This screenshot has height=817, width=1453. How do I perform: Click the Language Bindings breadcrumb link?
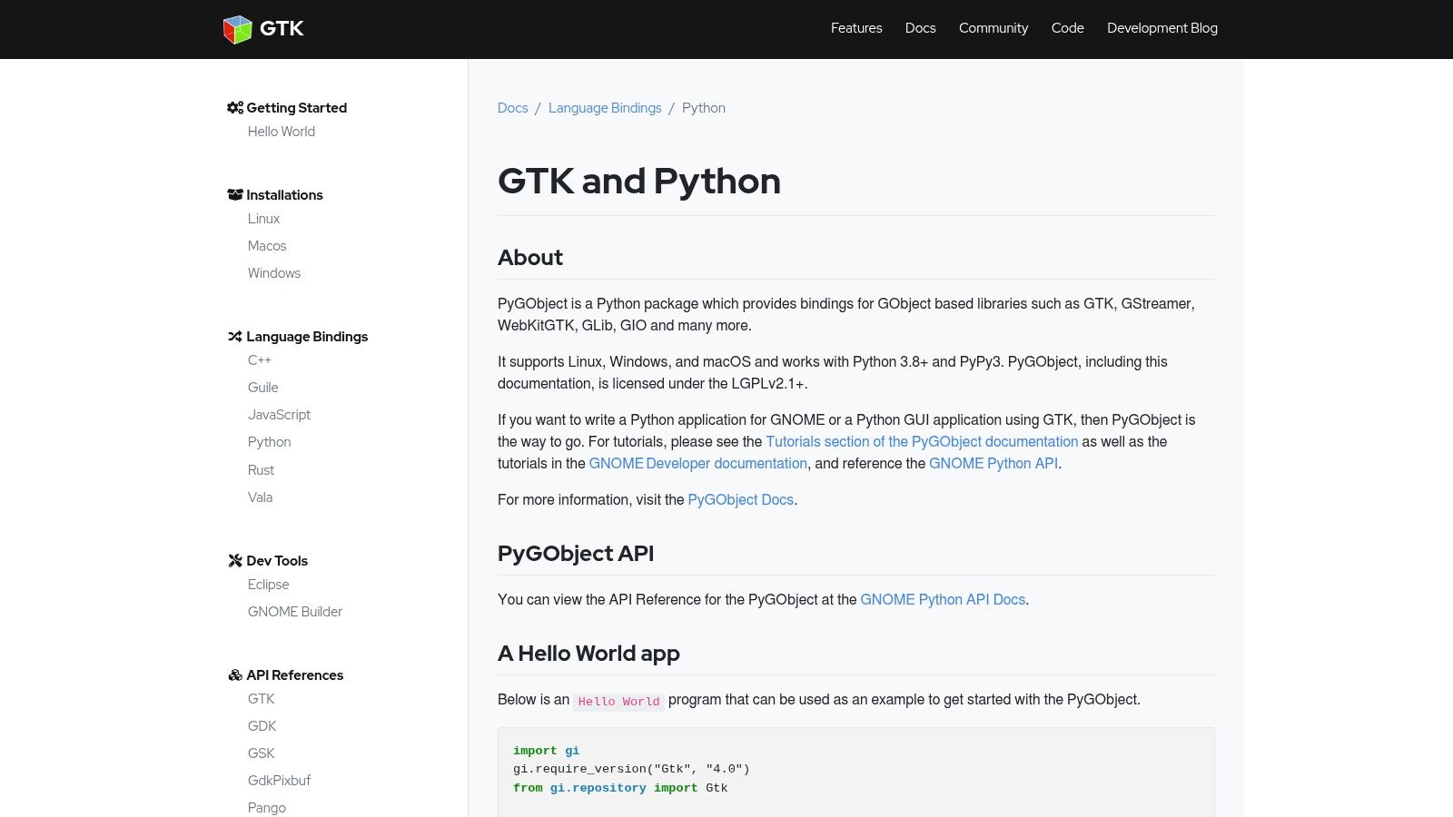pos(605,108)
